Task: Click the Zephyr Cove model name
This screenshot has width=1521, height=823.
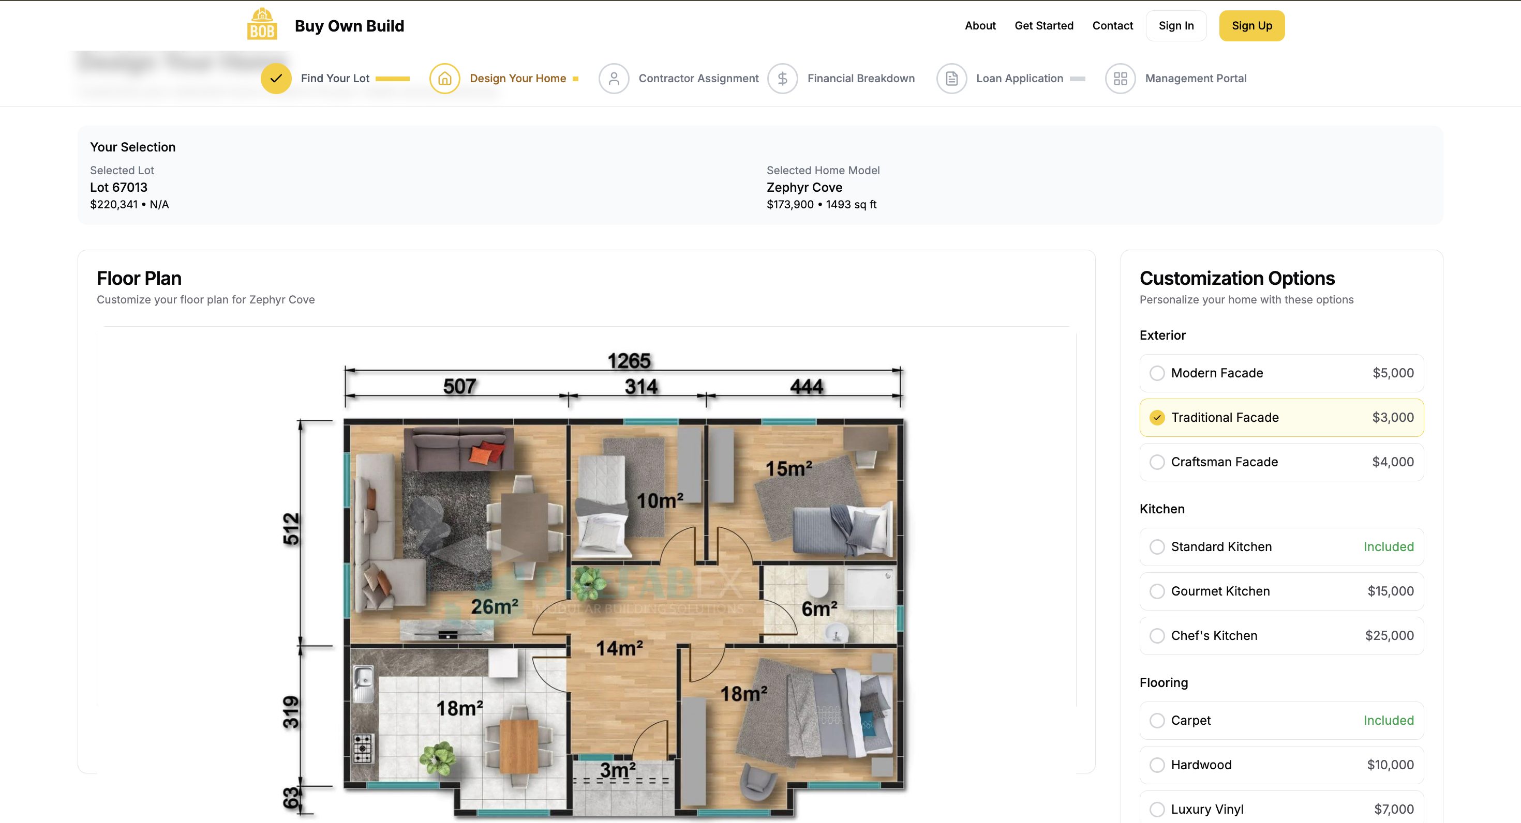Action: 804,187
